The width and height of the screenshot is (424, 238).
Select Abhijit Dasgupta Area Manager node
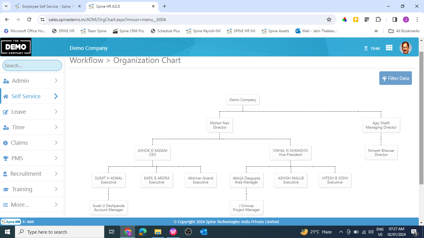[x=246, y=180]
